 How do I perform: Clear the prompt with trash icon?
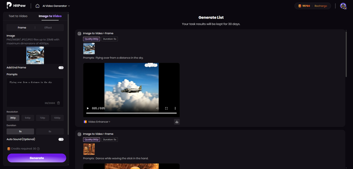59,103
